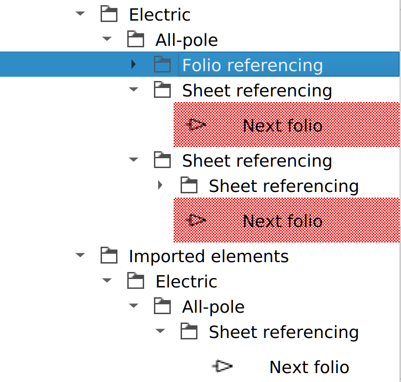Collapse the top Electric category
Viewport: 401px width, 382px height.
click(80, 15)
